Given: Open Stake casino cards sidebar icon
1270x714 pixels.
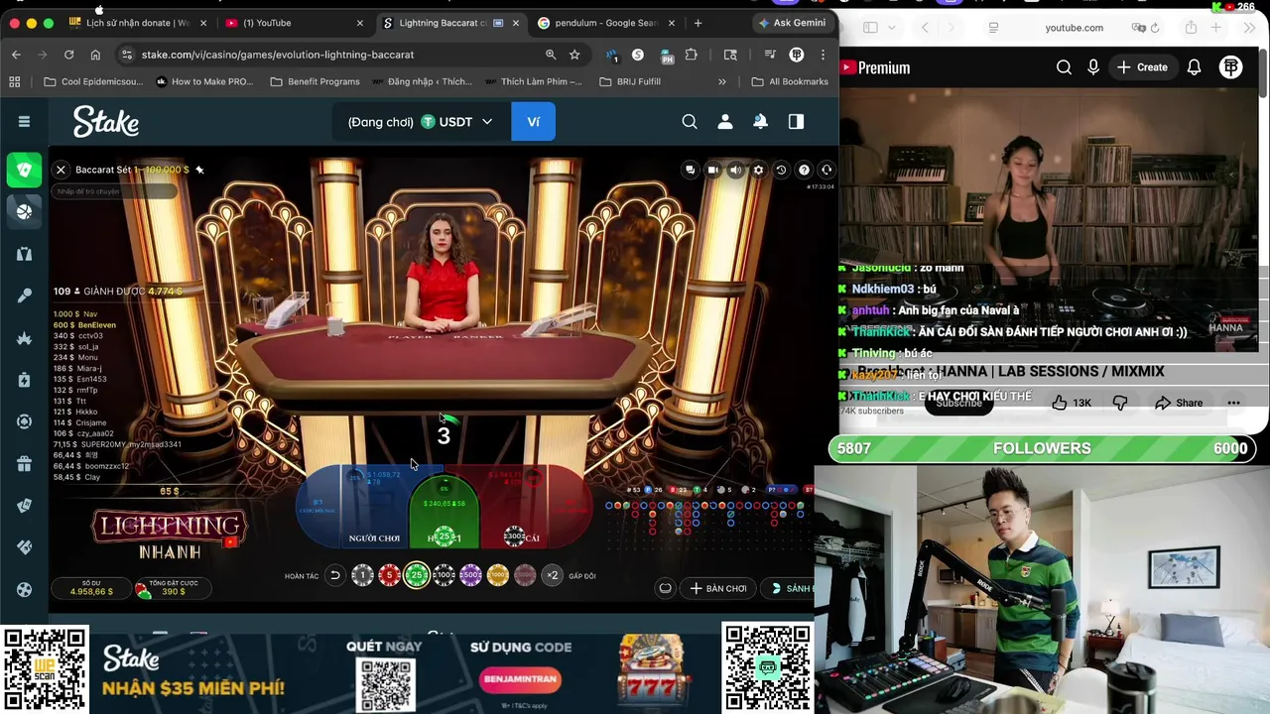Looking at the screenshot, I should [24, 170].
